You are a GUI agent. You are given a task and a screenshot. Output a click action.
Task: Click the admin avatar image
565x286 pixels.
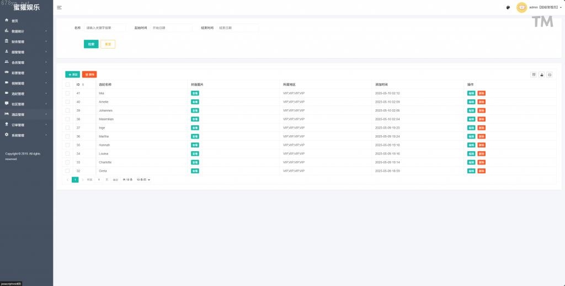[521, 8]
